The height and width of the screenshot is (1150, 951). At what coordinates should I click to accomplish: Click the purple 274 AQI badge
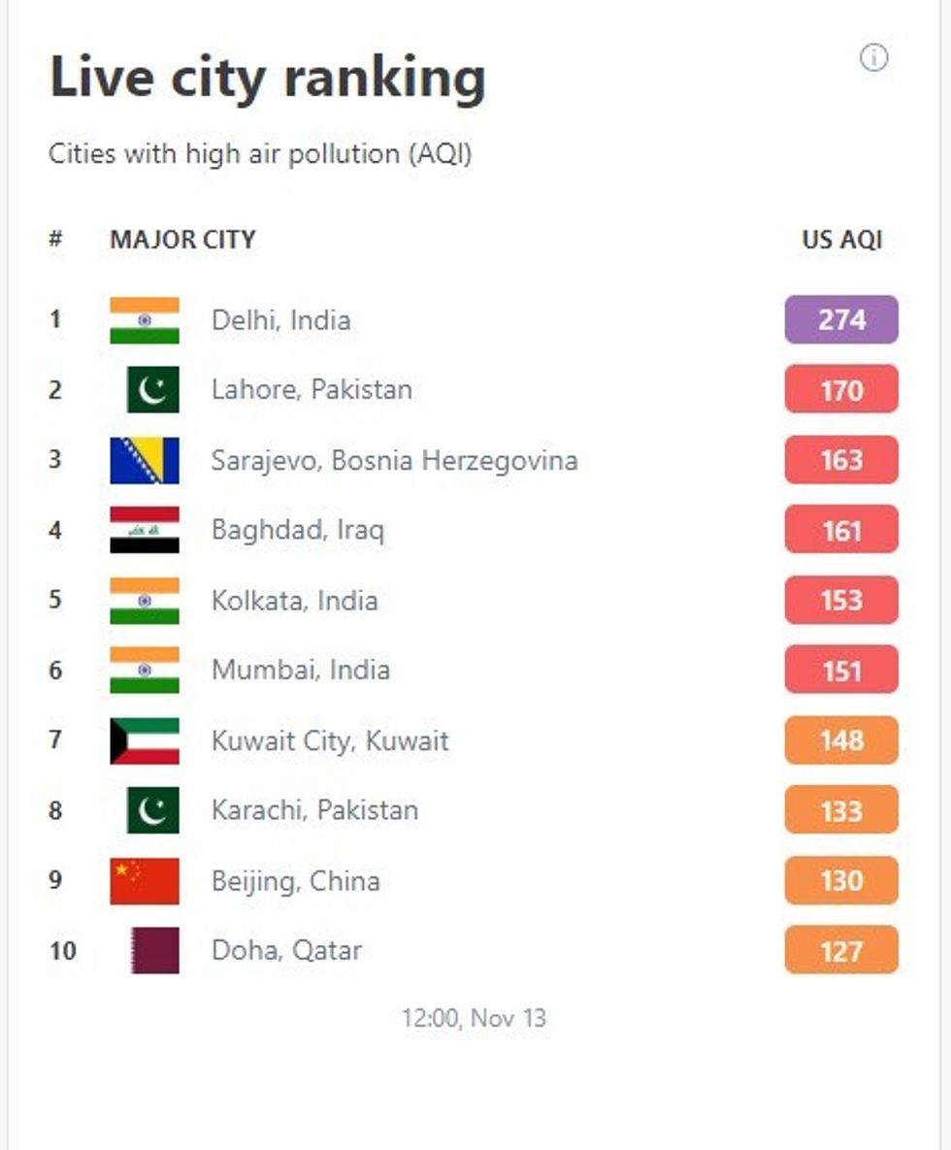[x=841, y=320]
